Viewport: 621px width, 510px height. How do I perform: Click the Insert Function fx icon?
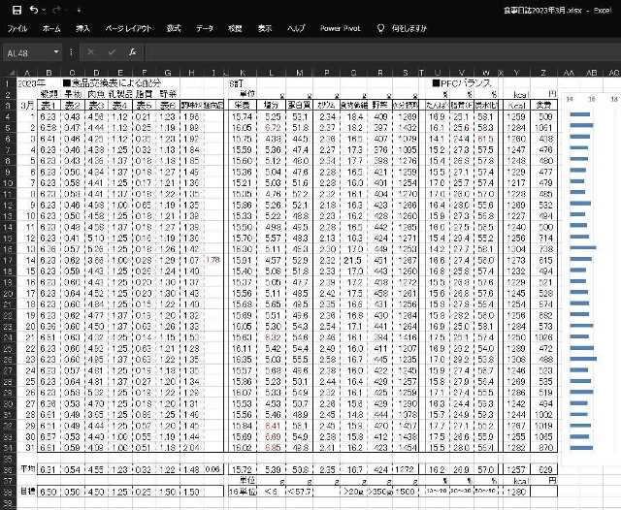(133, 52)
